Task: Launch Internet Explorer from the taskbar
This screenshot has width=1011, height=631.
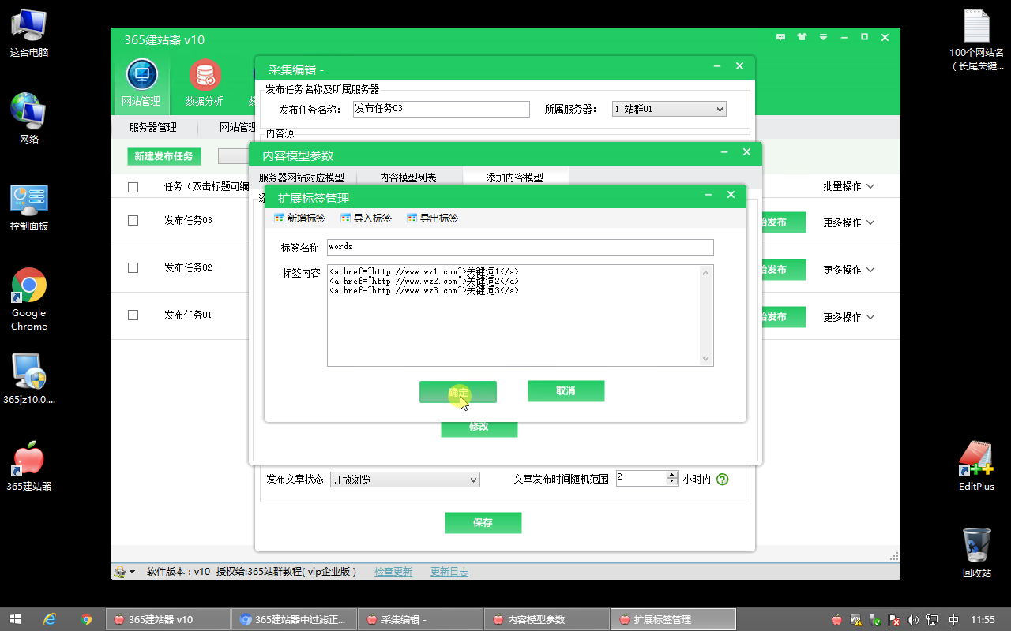Action: click(50, 619)
